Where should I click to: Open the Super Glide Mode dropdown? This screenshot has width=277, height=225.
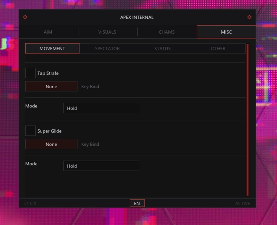coord(101,166)
